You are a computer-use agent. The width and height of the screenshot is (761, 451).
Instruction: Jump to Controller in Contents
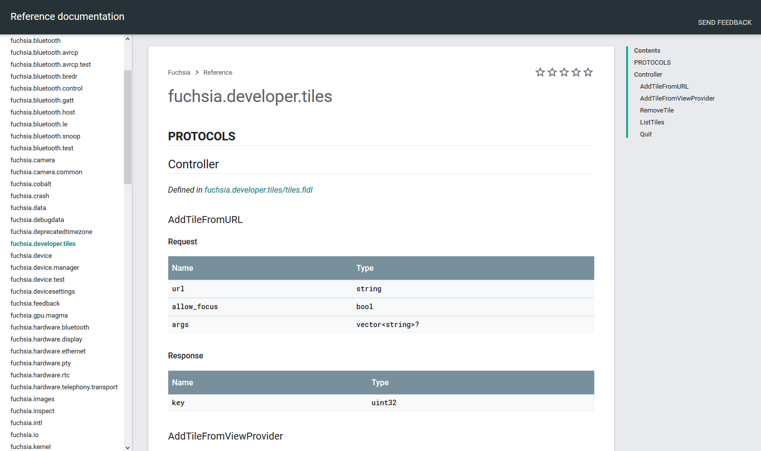click(648, 74)
